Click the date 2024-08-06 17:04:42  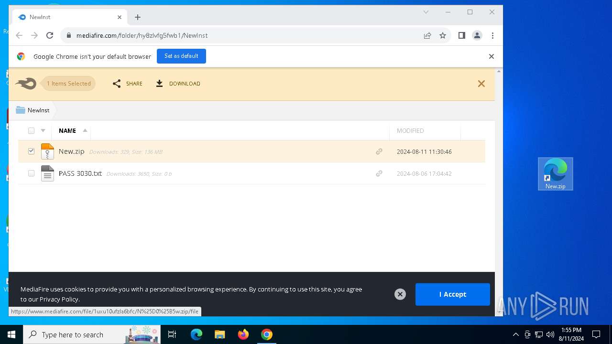(x=424, y=173)
